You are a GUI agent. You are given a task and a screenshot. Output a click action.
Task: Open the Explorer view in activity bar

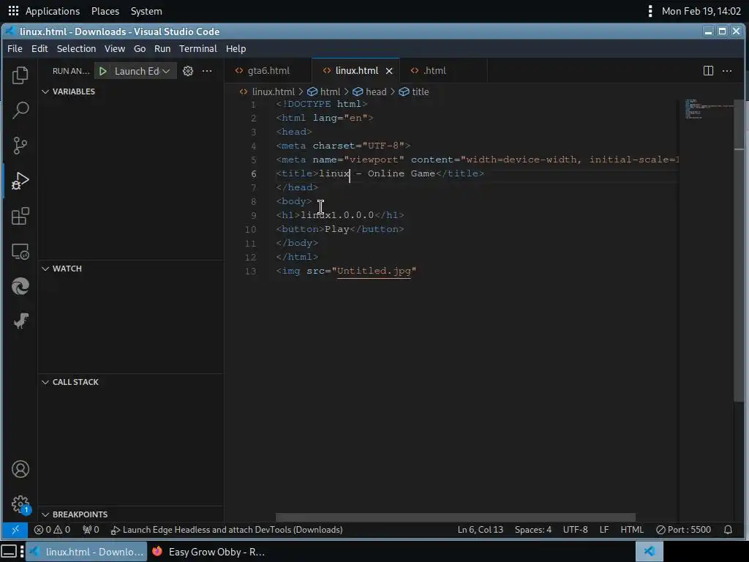point(20,75)
